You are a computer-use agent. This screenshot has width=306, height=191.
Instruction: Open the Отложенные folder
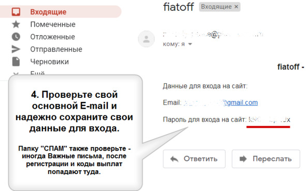52,37
